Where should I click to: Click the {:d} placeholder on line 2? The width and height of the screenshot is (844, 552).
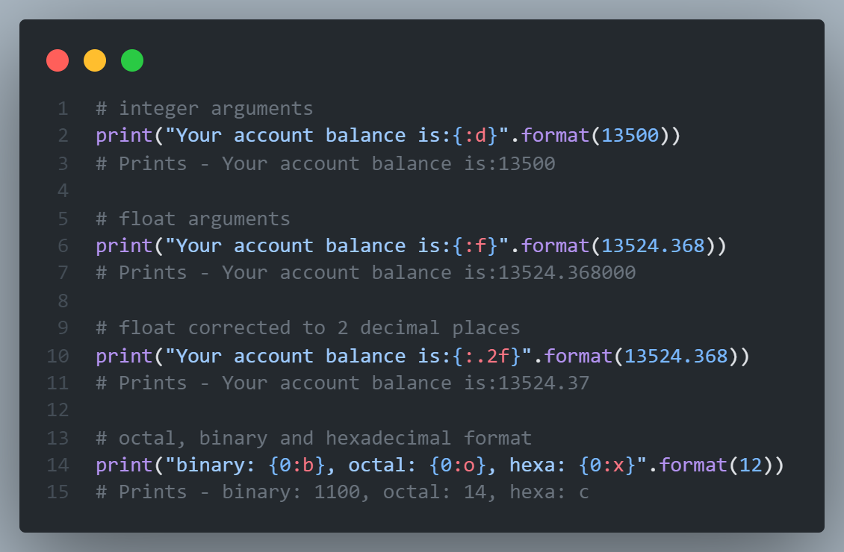[475, 136]
